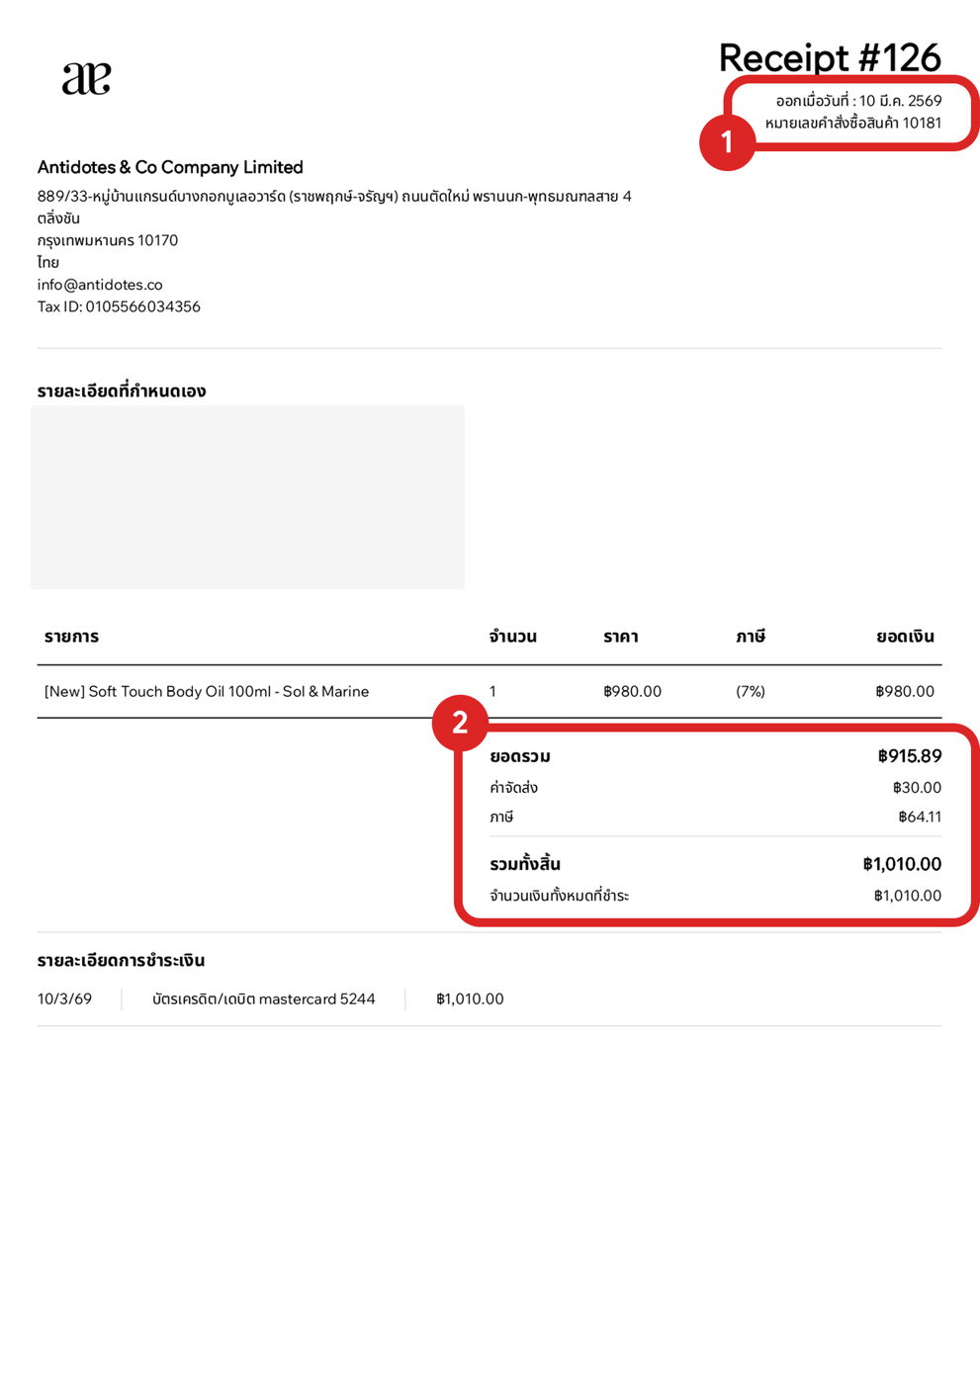This screenshot has width=980, height=1384.
Task: Click the ae company logo
Action: 86,79
